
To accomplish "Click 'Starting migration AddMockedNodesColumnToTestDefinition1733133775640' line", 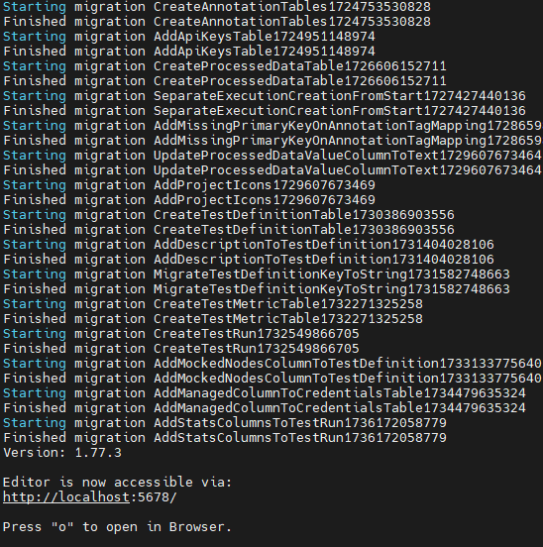I will [x=272, y=364].
